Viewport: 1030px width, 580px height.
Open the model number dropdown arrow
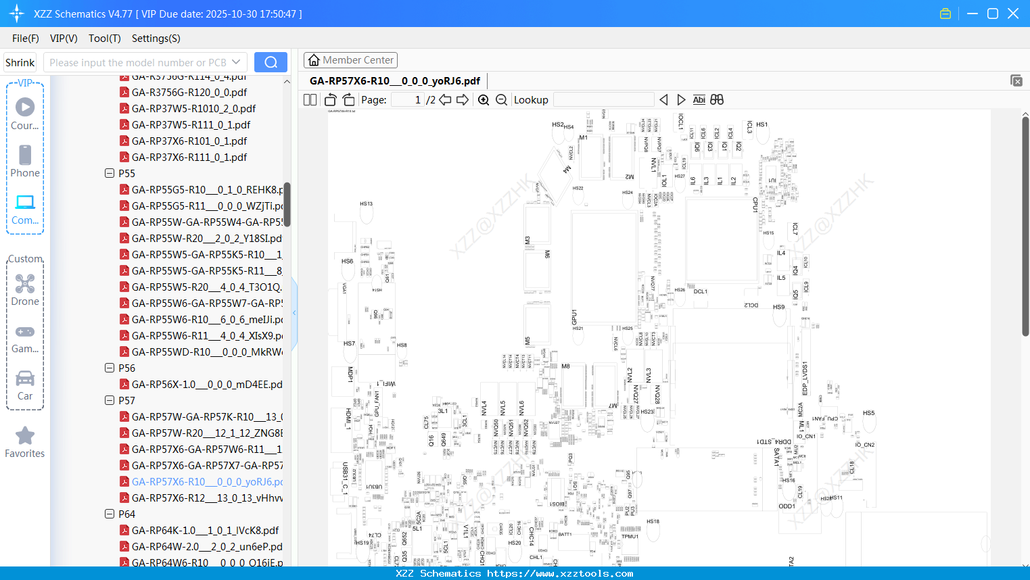coord(236,62)
